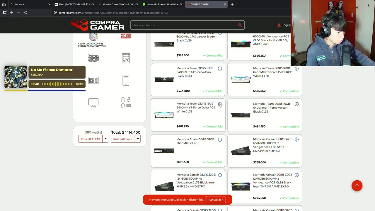Click Compatible label under $435.750
The width and height of the screenshot is (375, 211).
tap(289, 91)
